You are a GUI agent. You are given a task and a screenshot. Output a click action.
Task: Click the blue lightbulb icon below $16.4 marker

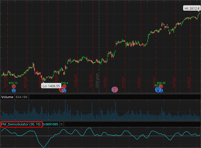[64, 90]
